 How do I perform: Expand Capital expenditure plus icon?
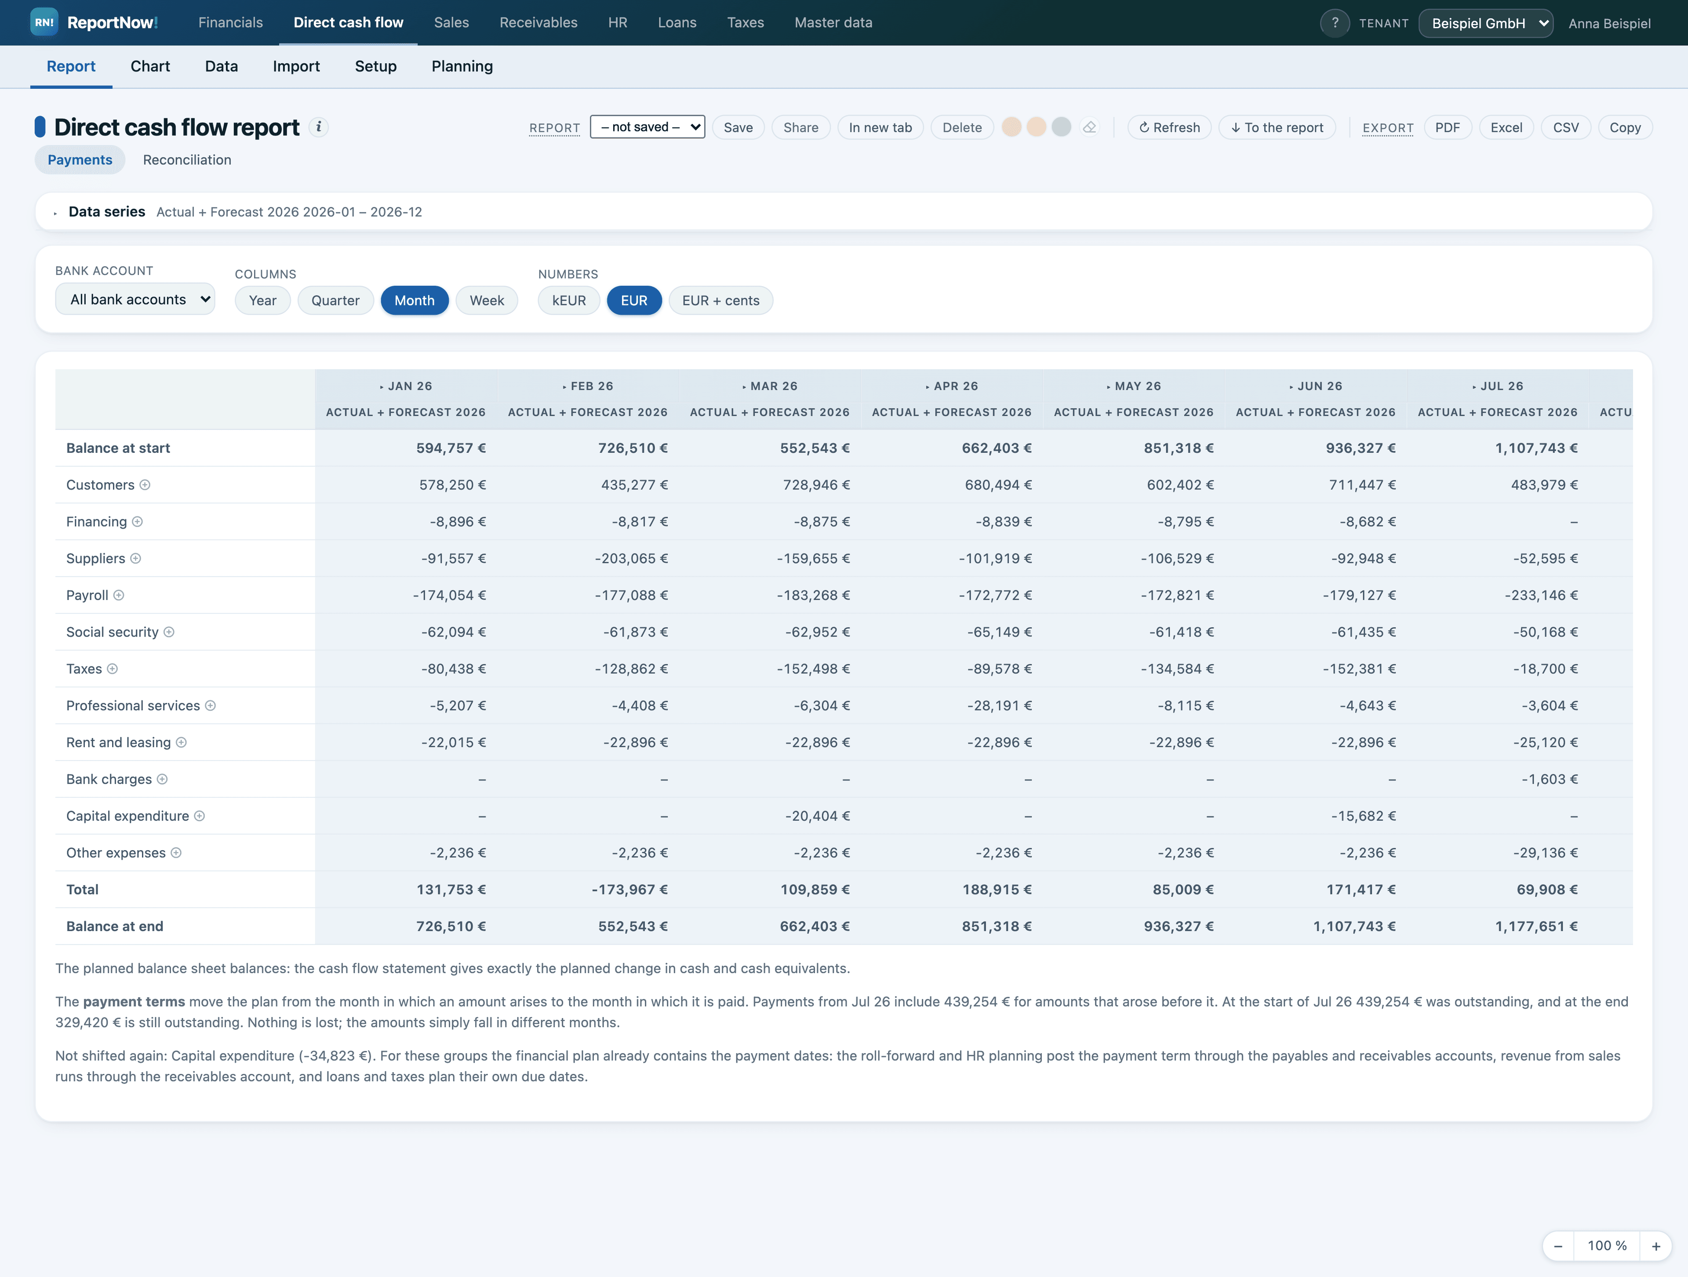coord(200,816)
